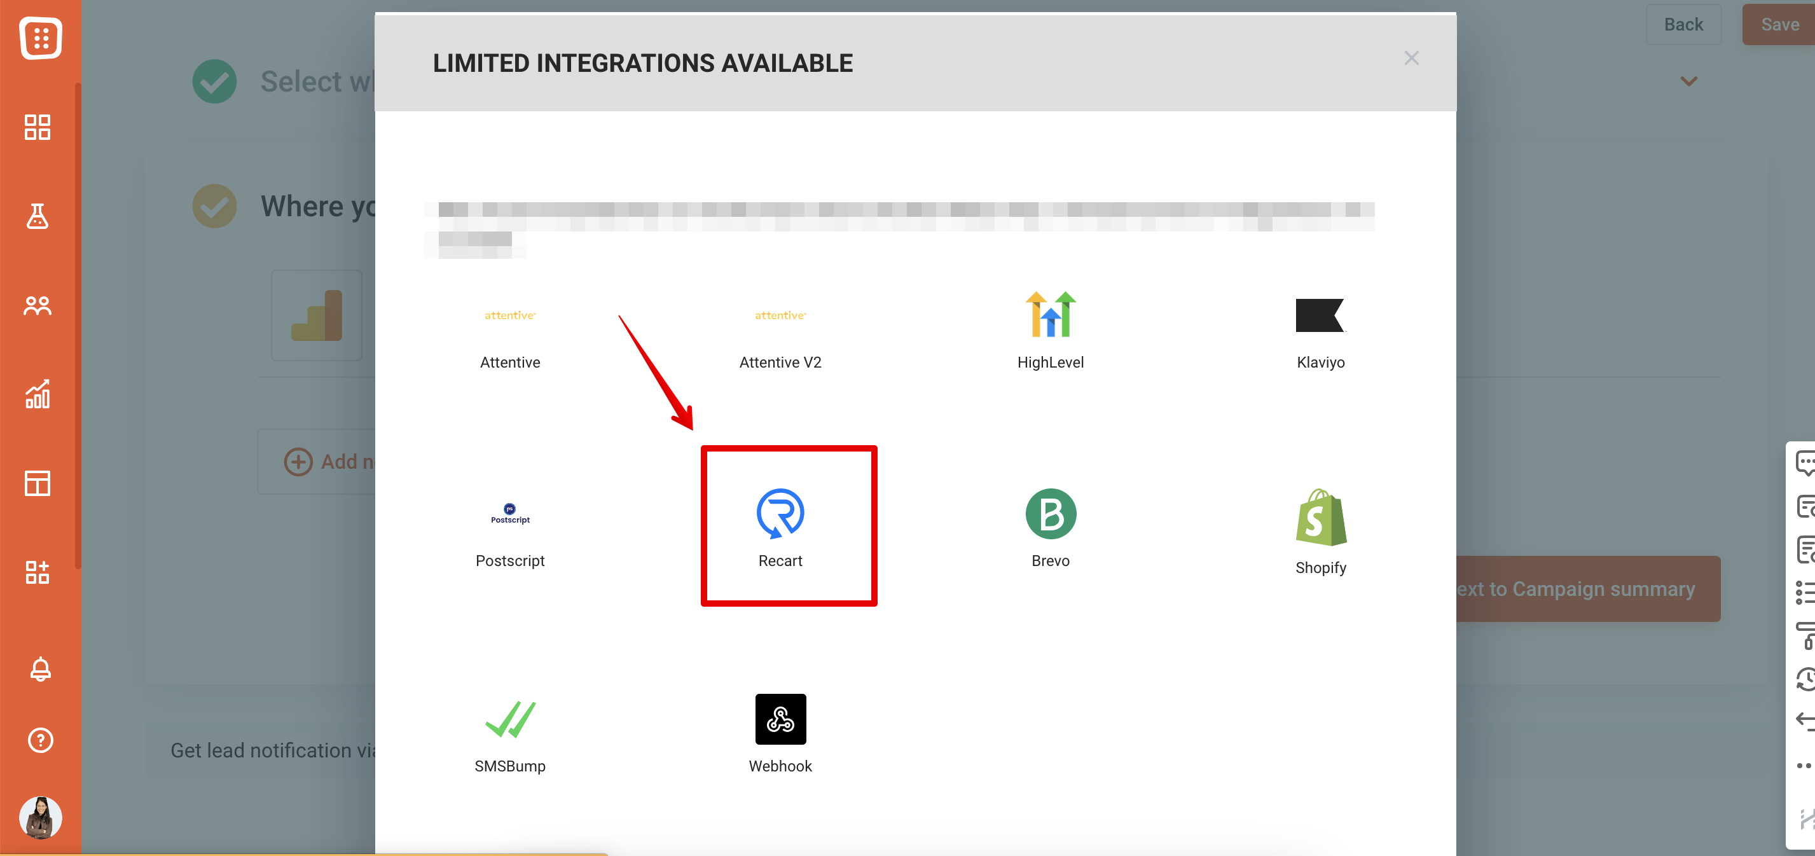
Task: Click the Save button
Action: coord(1779,25)
